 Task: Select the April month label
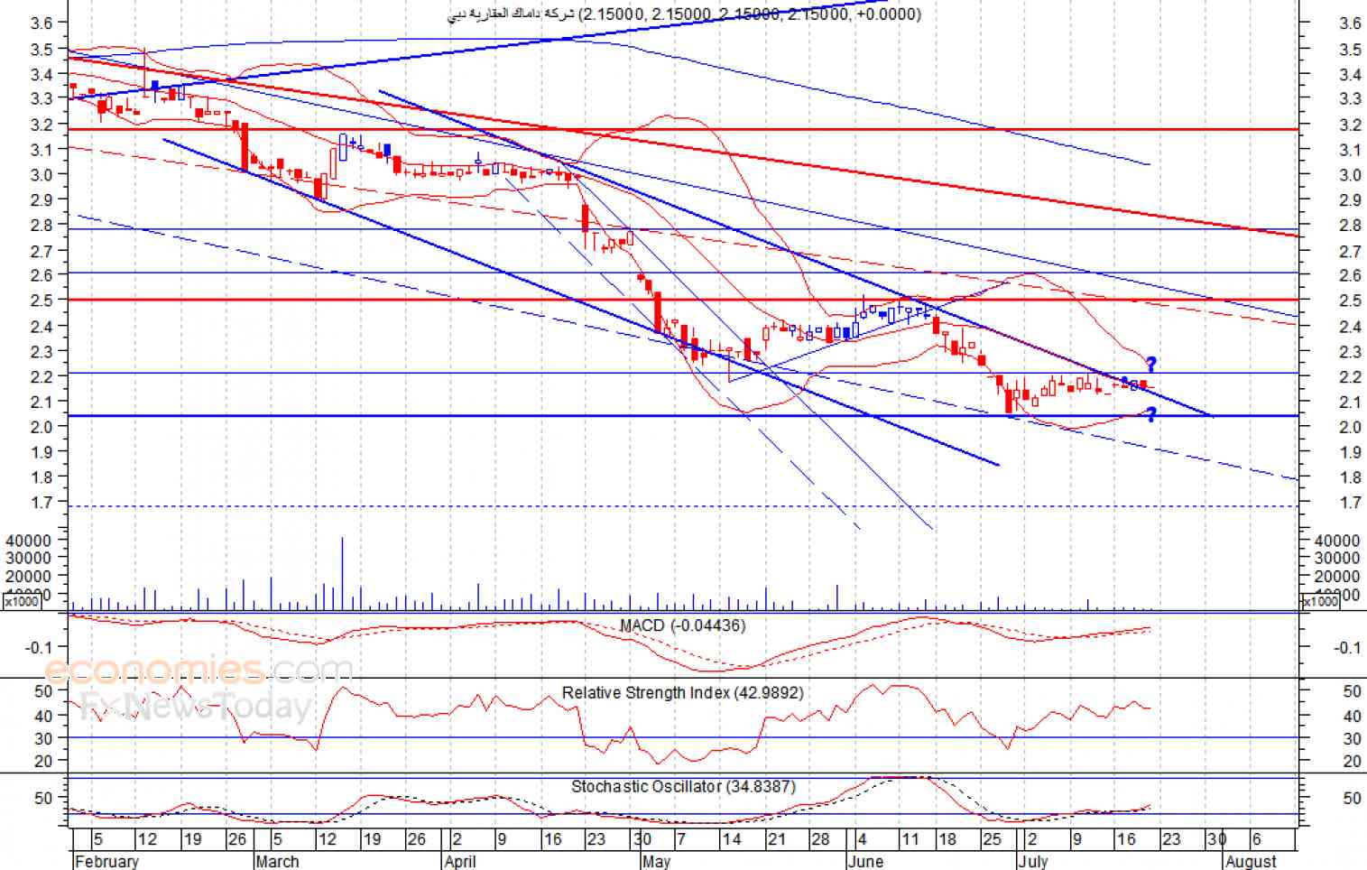[x=460, y=861]
